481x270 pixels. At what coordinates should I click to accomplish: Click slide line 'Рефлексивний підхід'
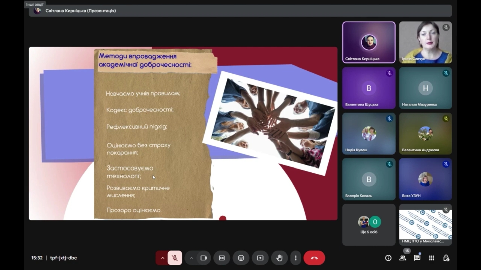coord(137,127)
